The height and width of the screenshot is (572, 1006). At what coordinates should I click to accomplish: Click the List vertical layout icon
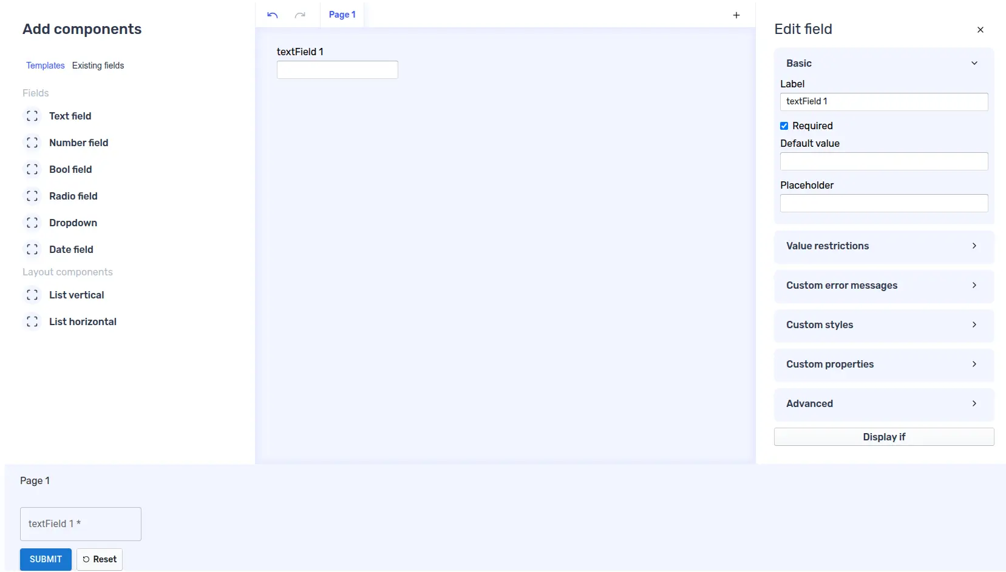coord(32,295)
